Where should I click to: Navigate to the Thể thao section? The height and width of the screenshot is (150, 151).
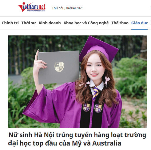pos(120,23)
